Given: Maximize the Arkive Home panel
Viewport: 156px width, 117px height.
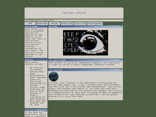Looking at the screenshot, I should [45, 26].
